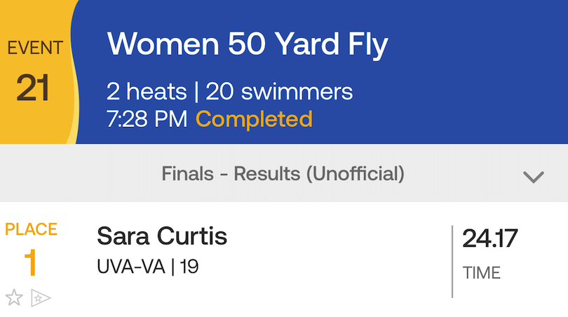
Task: Favorite Sara Curtis with the star icon
Action: [x=14, y=297]
